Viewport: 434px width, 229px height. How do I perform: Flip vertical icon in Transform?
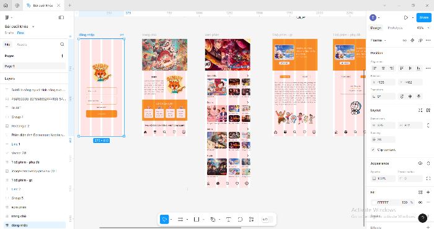418,97
